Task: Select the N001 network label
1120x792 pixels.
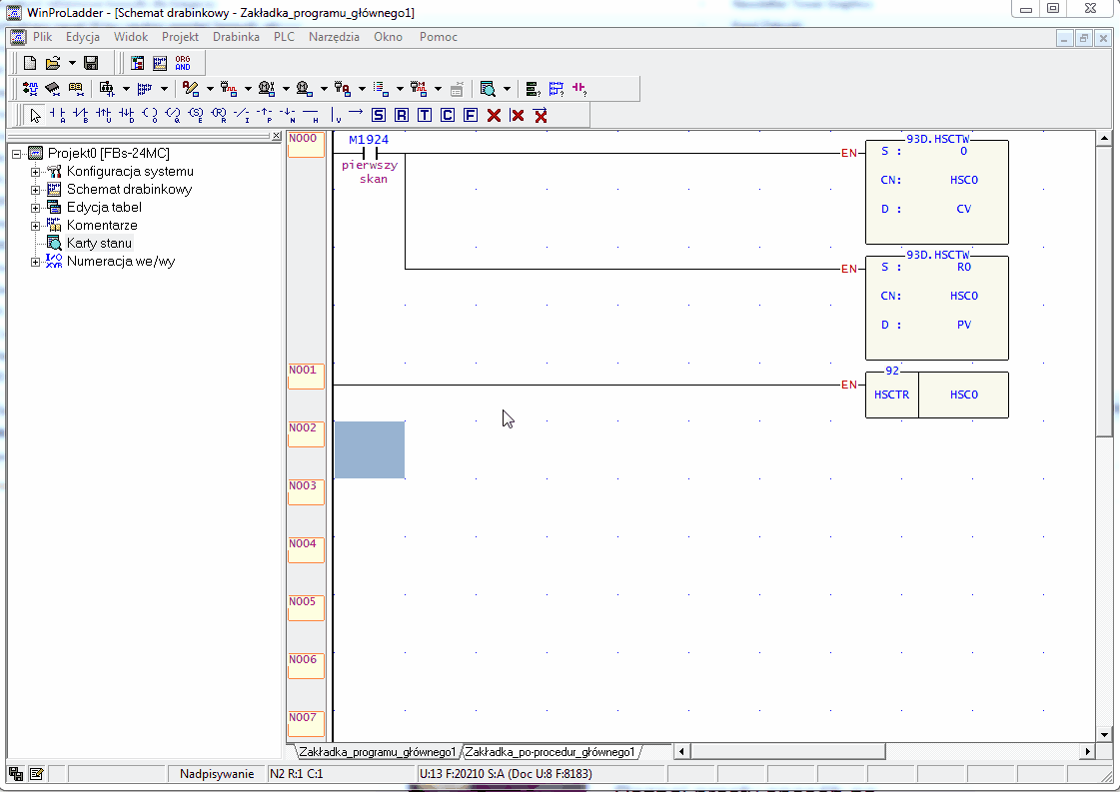Action: (x=306, y=376)
